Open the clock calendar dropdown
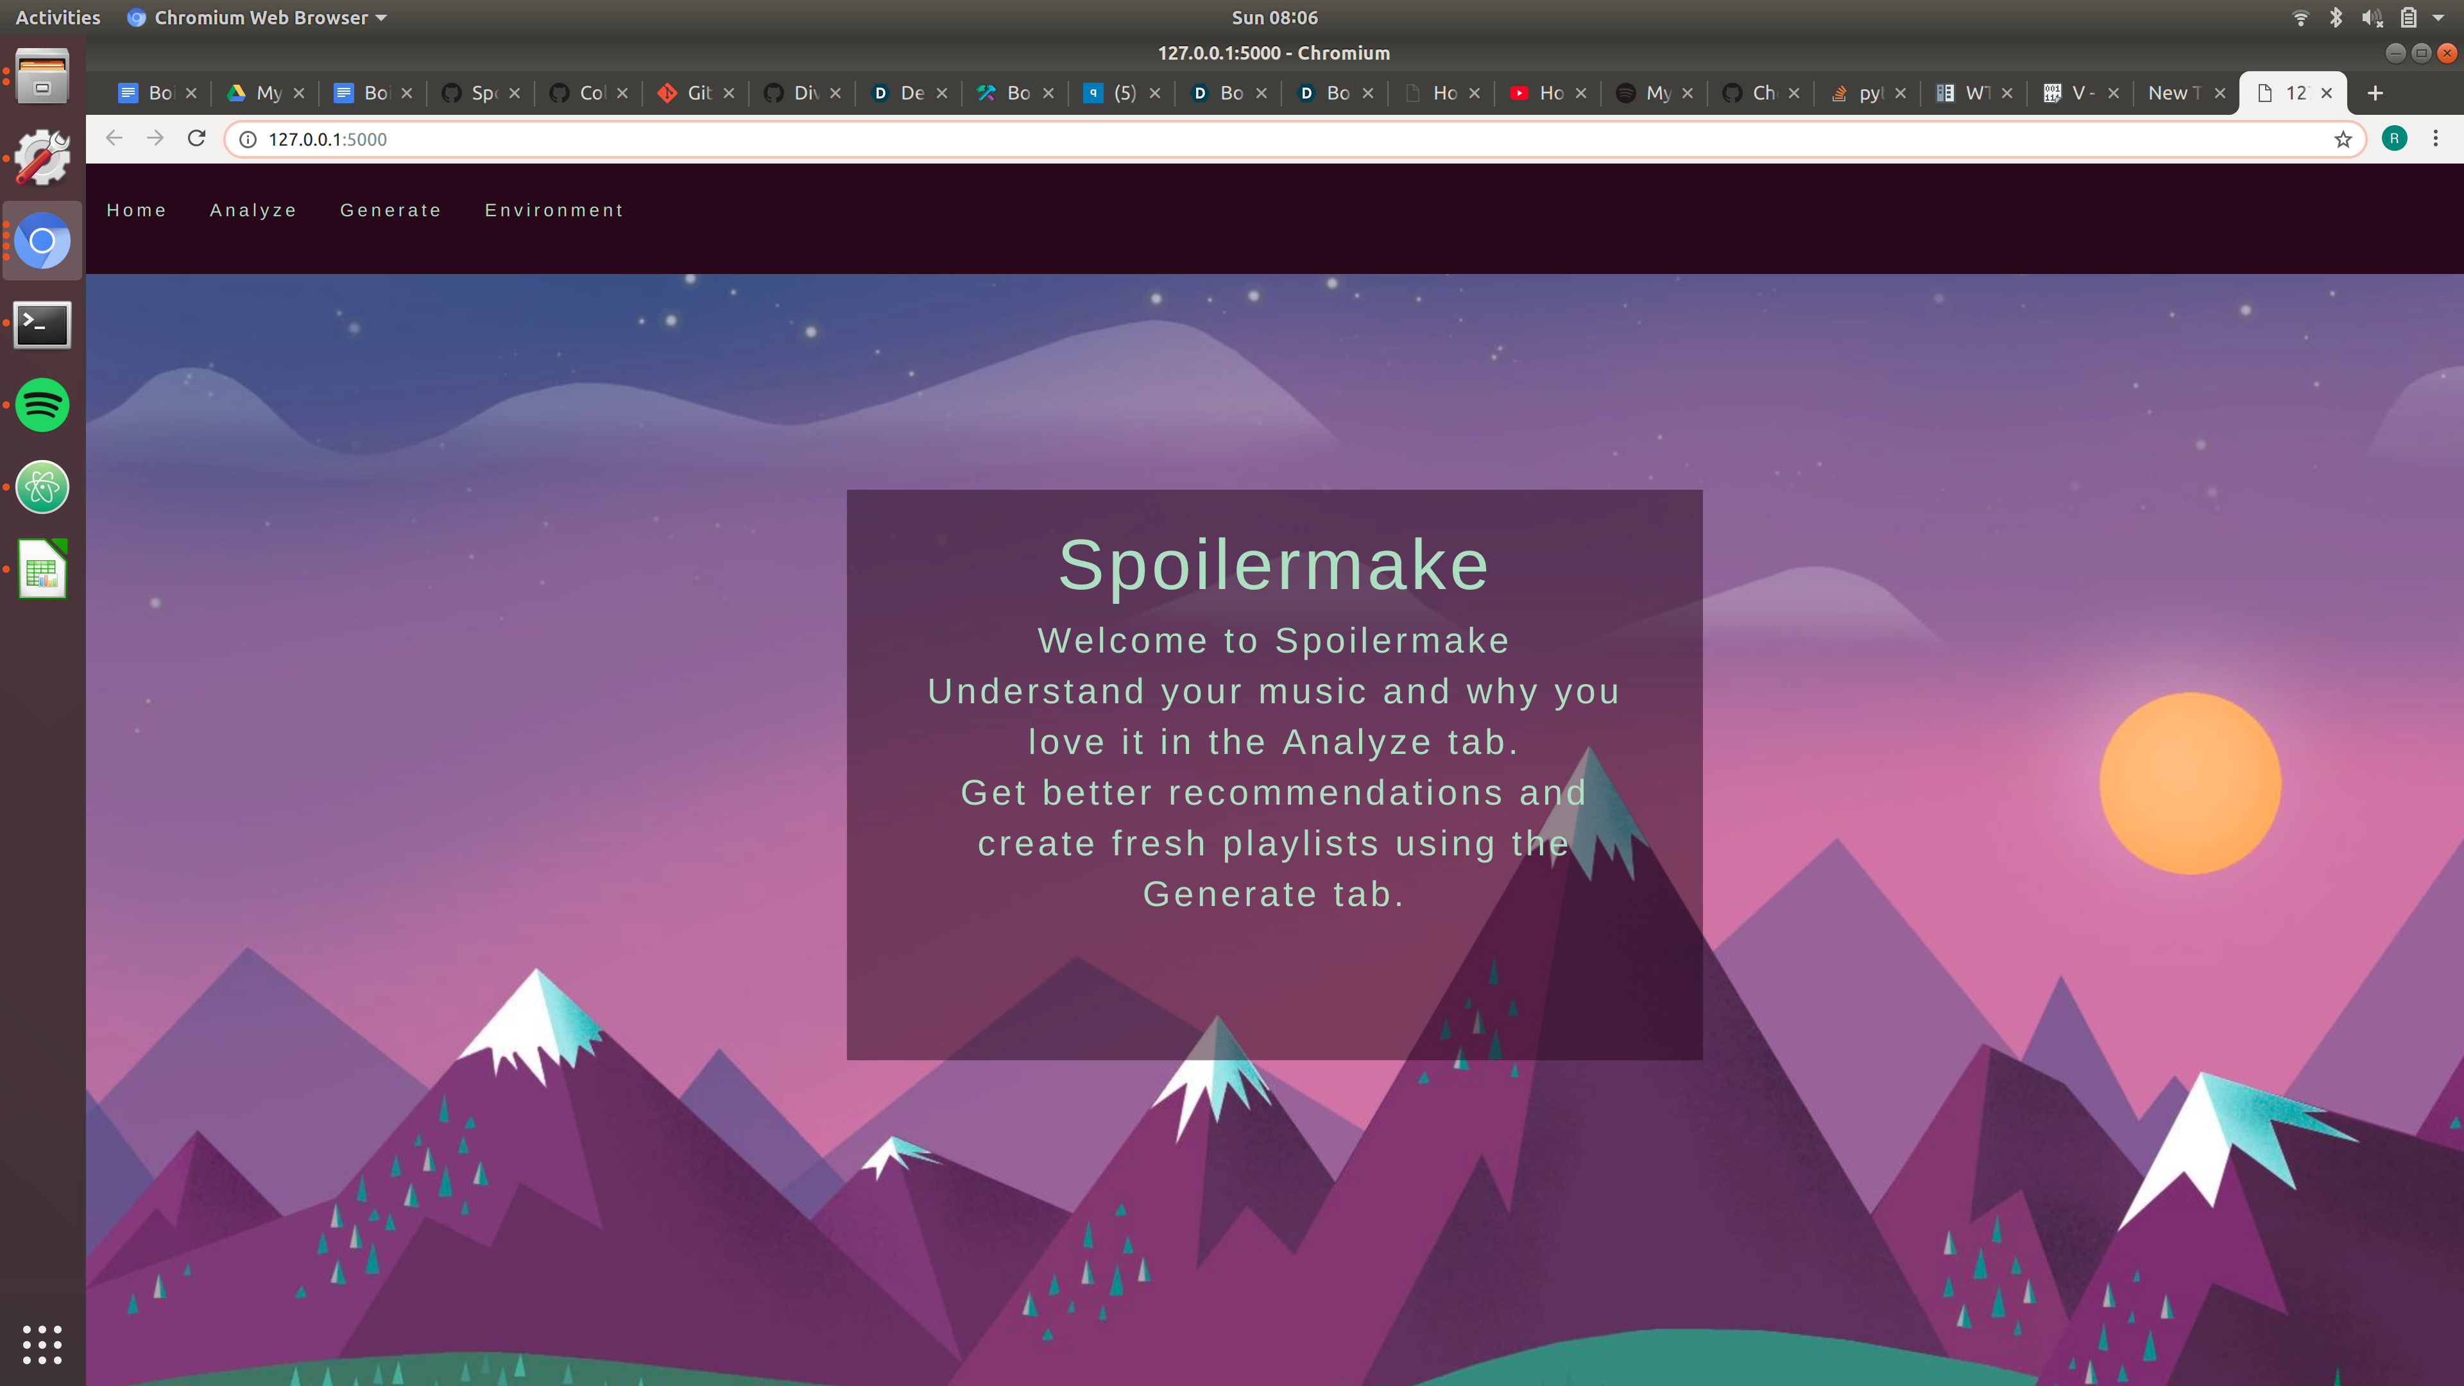2464x1386 pixels. (x=1274, y=17)
